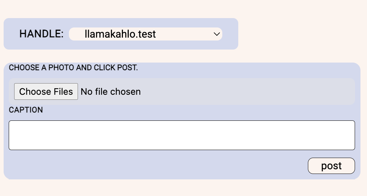Click the word 'Choose' on file button
Viewport: 367px width, 196px height.
tap(35, 91)
